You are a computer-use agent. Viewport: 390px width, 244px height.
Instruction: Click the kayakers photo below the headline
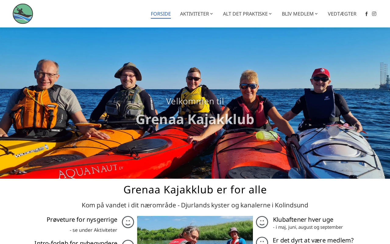coord(195,230)
